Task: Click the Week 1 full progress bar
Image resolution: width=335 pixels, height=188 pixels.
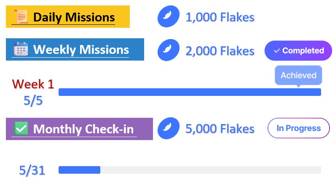Action: [190, 92]
